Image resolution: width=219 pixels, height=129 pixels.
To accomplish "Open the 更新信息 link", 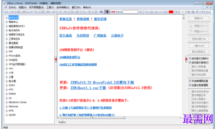I will 66,19.
